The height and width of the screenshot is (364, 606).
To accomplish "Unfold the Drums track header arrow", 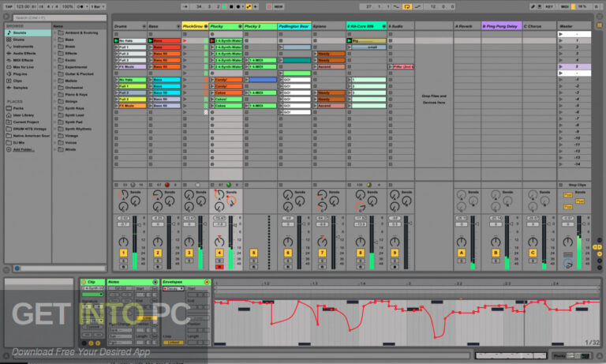I will pyautogui.click(x=144, y=26).
